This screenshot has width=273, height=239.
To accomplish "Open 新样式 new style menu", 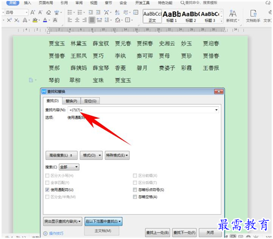I will [x=233, y=16].
